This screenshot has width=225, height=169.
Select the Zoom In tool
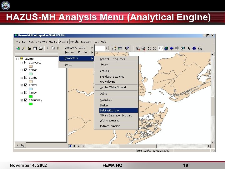(x=138, y=49)
